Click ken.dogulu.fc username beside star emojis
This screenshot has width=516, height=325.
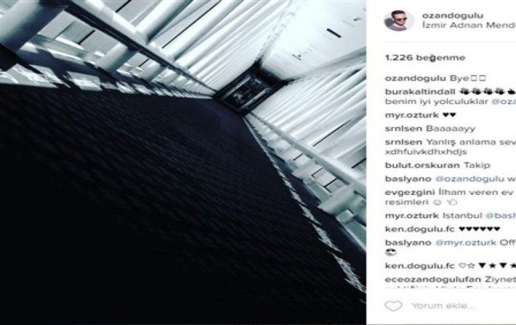[x=420, y=266]
